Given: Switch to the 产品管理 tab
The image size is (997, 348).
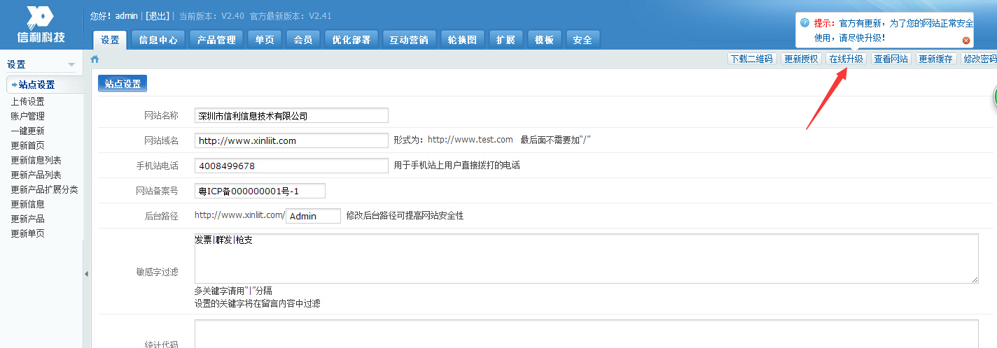Looking at the screenshot, I should [x=216, y=40].
